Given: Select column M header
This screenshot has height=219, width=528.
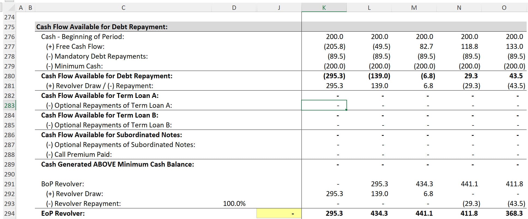Looking at the screenshot, I should pos(414,8).
